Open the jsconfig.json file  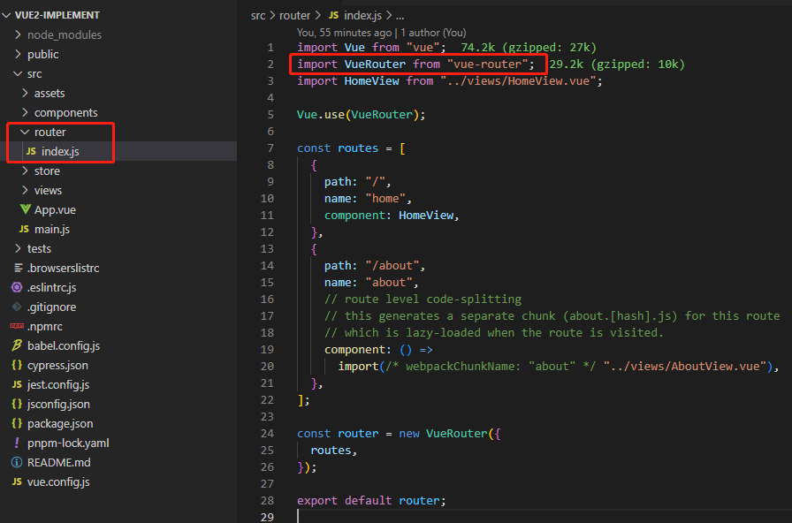[x=118, y=404]
